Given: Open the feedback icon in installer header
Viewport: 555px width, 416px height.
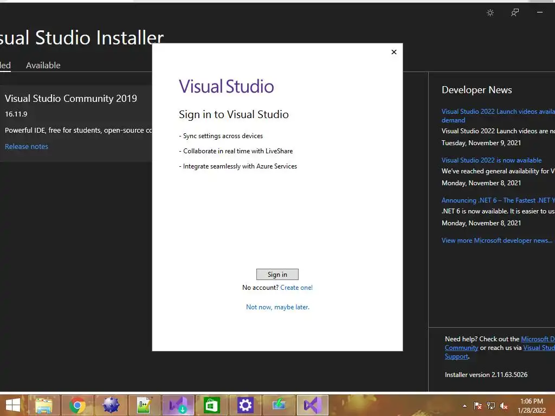Looking at the screenshot, I should 515,13.
